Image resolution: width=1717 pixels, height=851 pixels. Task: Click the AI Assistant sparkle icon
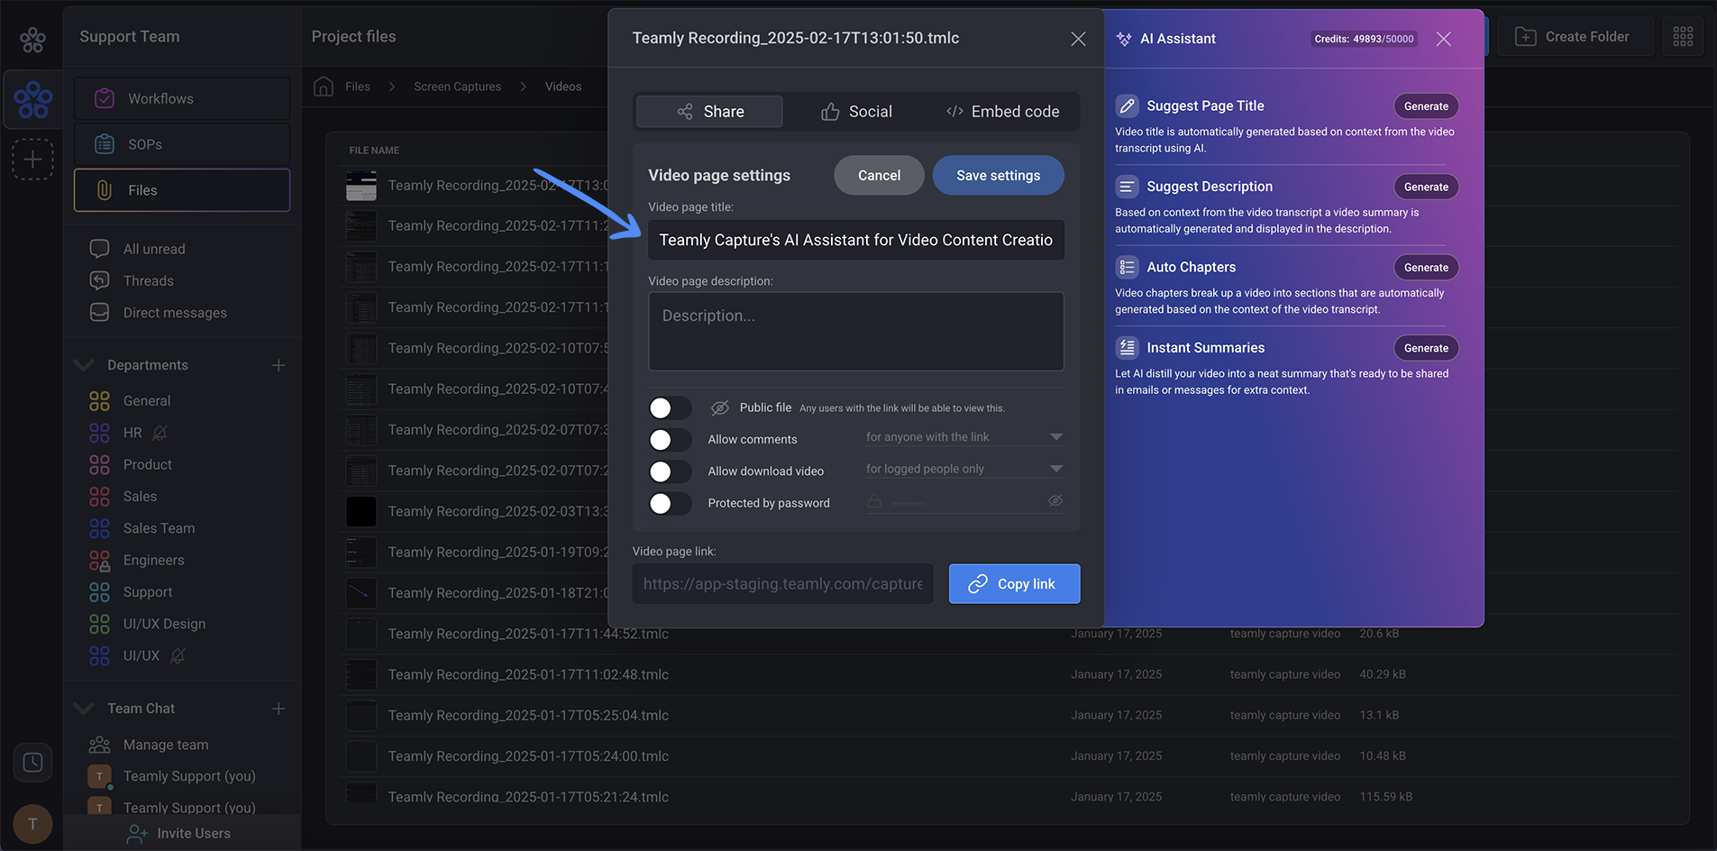click(x=1124, y=39)
